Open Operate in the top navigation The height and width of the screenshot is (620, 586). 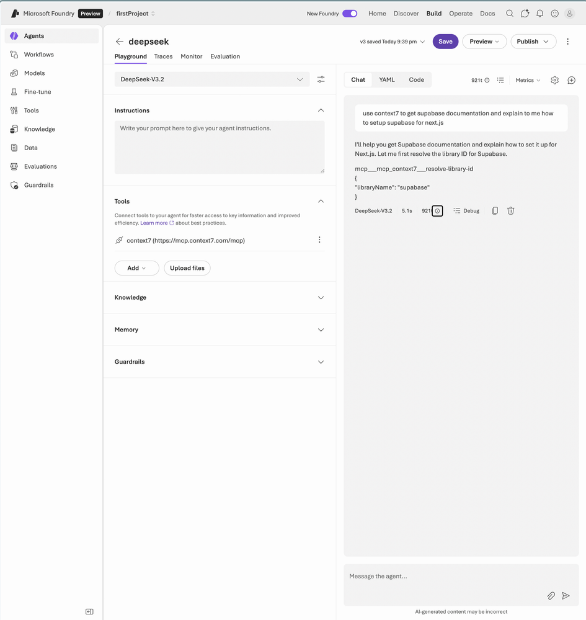461,14
